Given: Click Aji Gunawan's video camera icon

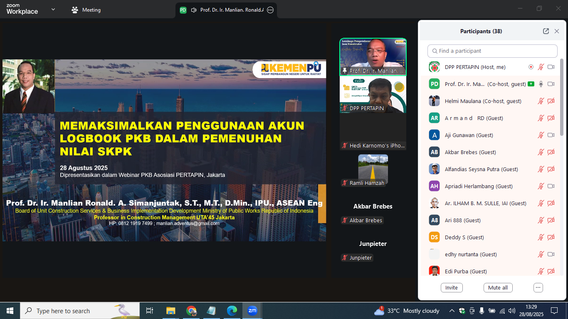Looking at the screenshot, I should point(551,135).
